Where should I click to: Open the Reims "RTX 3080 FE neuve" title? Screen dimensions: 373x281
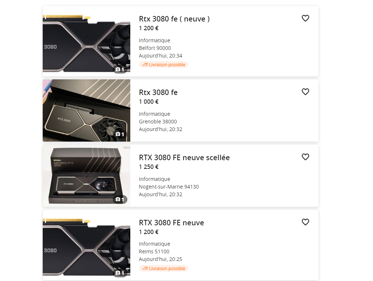pyautogui.click(x=171, y=223)
